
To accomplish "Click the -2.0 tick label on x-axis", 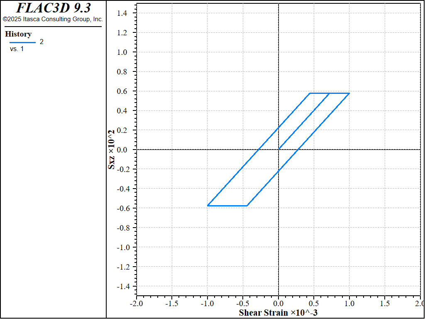I will [x=136, y=304].
